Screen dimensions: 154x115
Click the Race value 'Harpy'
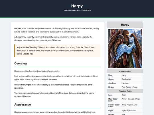tap(124, 75)
